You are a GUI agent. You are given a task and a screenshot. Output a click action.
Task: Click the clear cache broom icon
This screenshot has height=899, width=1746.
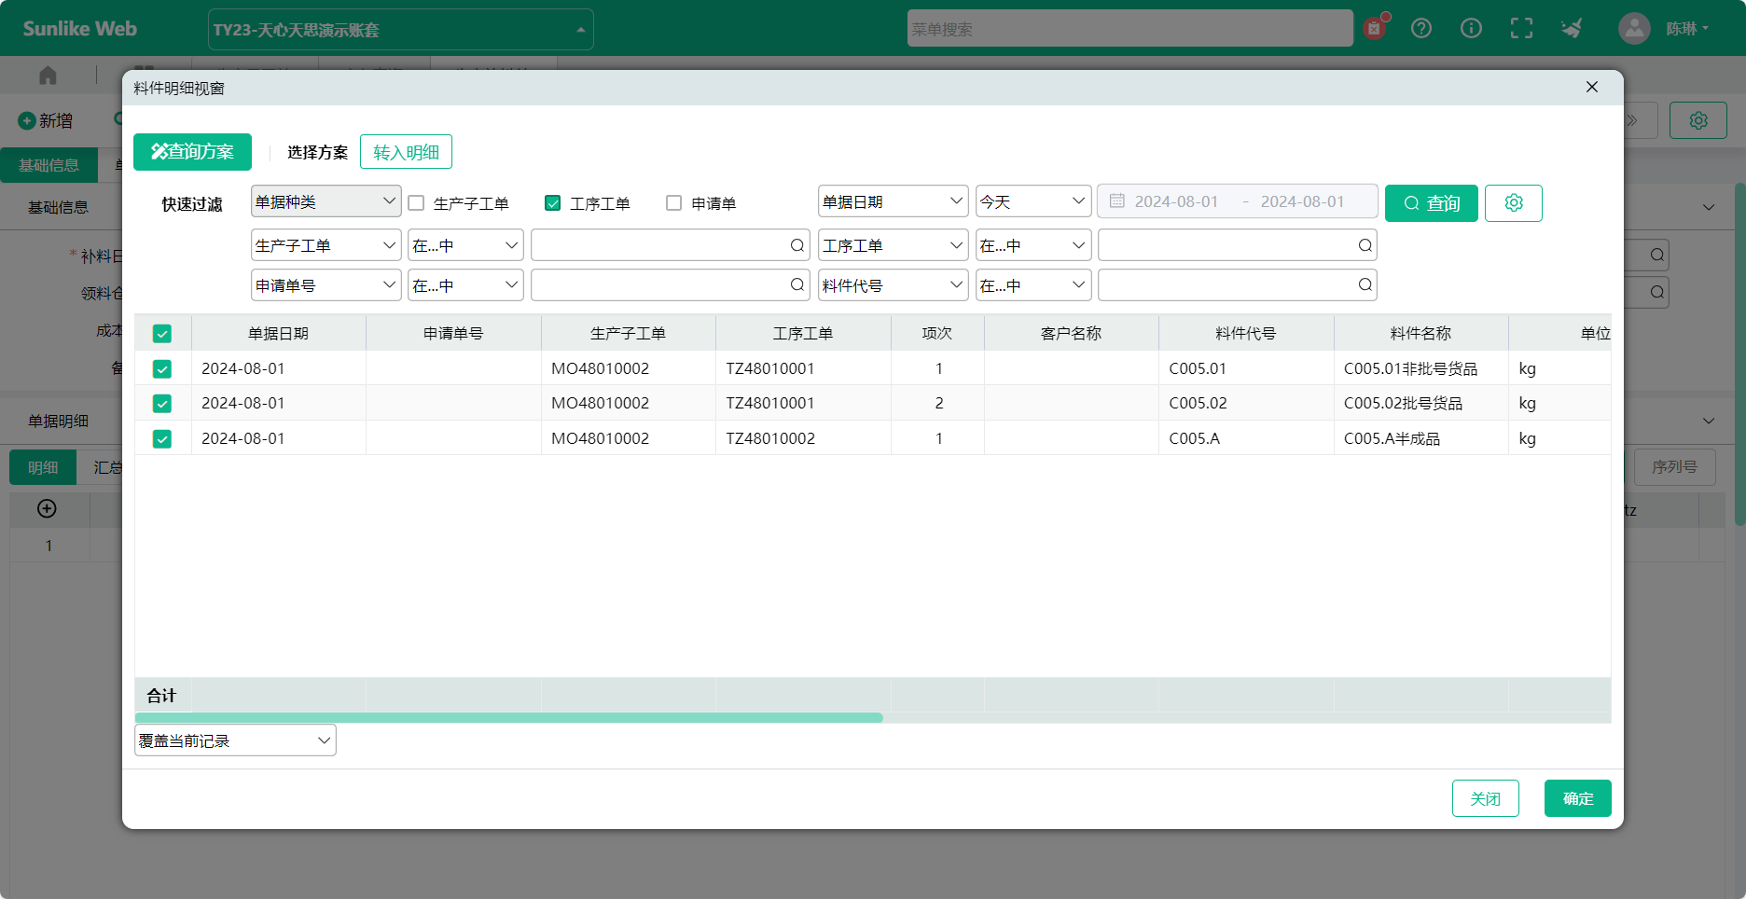pos(1572,28)
